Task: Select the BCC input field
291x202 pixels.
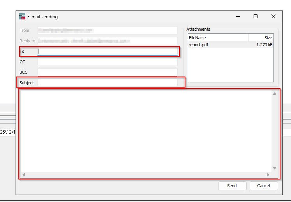Action: click(x=107, y=72)
